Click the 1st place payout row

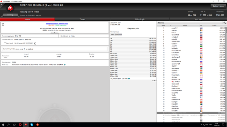click(x=133, y=39)
